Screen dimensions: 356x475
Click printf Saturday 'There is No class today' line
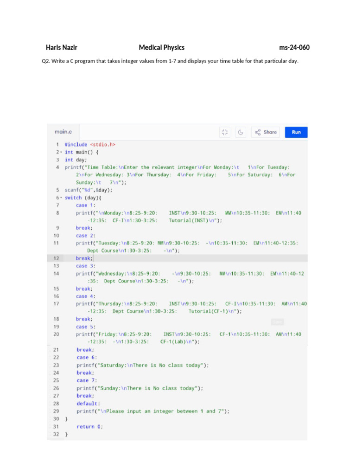point(143,365)
